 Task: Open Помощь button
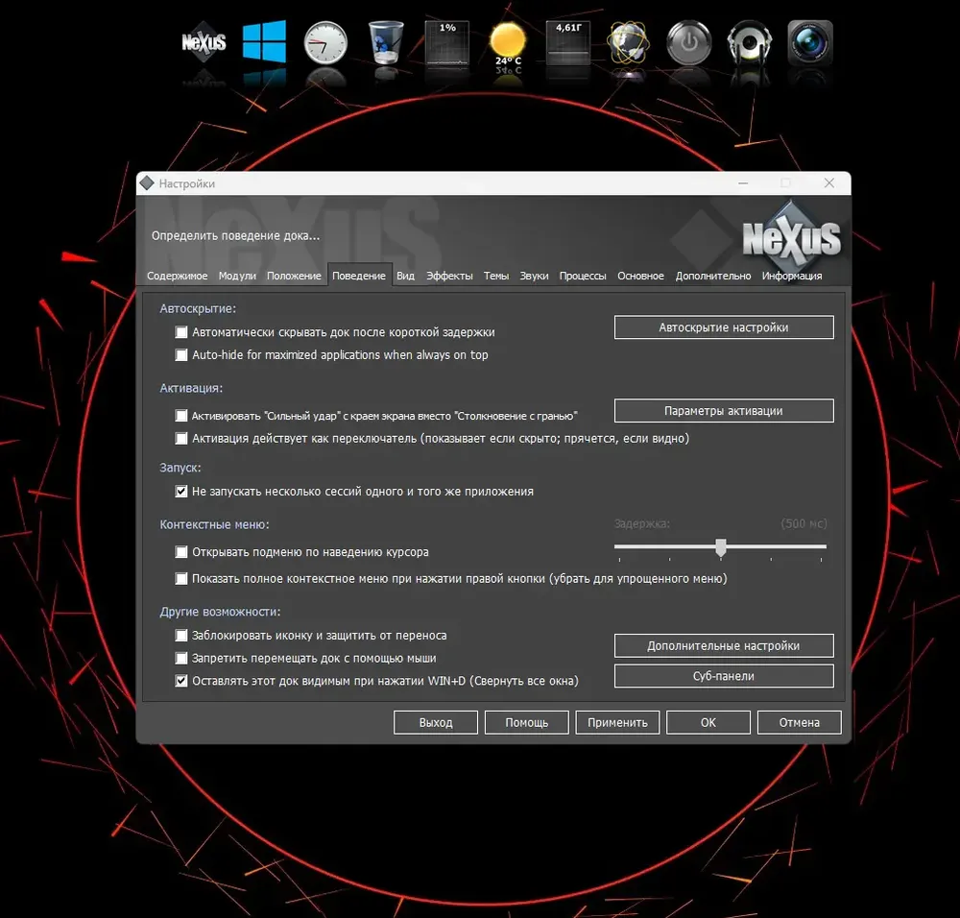coord(526,722)
